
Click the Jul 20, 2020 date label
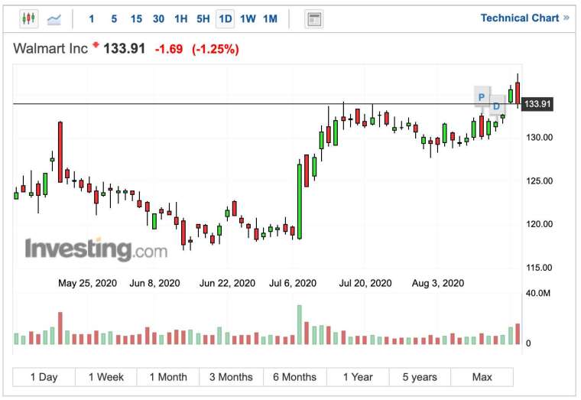coord(365,283)
